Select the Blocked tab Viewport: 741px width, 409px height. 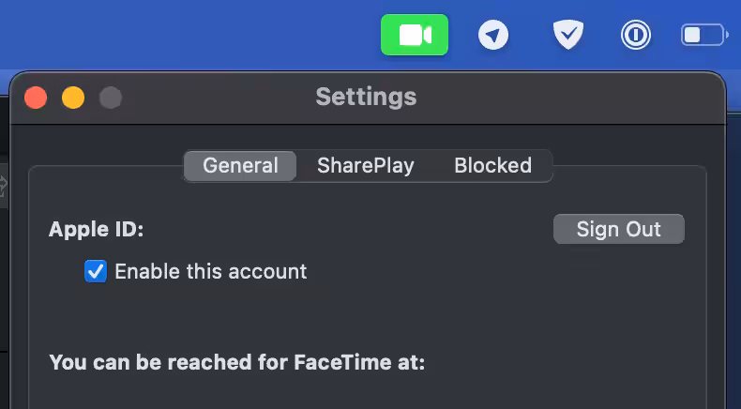coord(492,166)
